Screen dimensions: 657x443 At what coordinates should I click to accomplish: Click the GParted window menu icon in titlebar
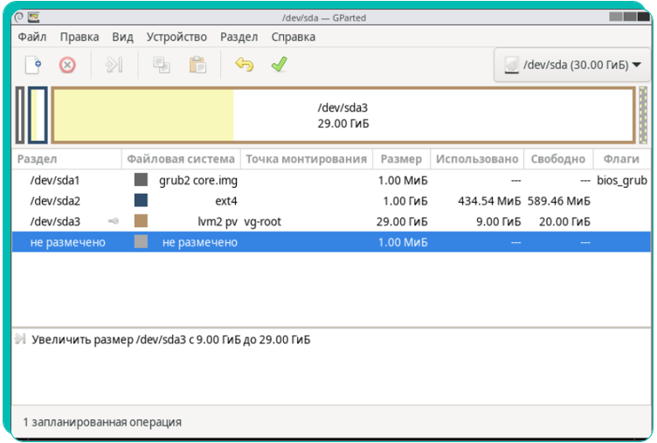coord(33,17)
